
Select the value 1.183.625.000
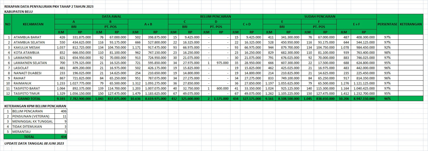coord(156,93)
